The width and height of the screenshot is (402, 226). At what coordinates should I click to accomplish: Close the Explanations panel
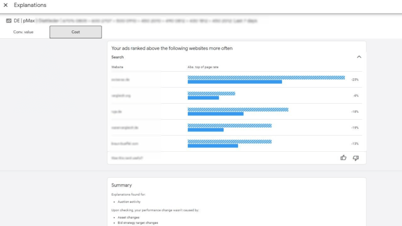pyautogui.click(x=5, y=5)
